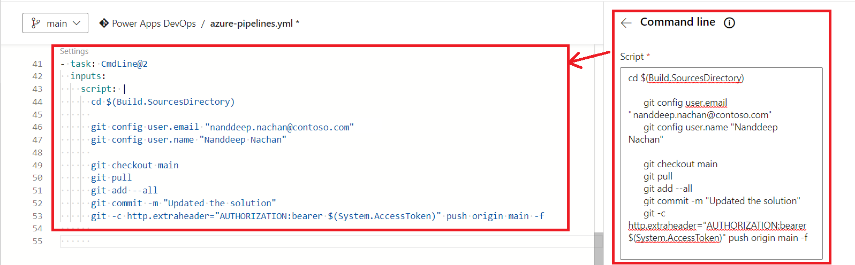Image resolution: width=855 pixels, height=265 pixels.
Task: Open the Command line info icon
Action: tap(729, 23)
